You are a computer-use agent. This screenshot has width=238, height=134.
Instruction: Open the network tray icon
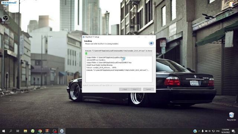(213, 131)
